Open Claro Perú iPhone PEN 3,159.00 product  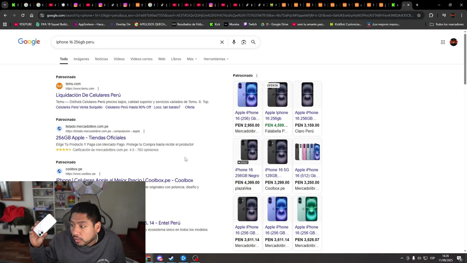pyautogui.click(x=307, y=108)
